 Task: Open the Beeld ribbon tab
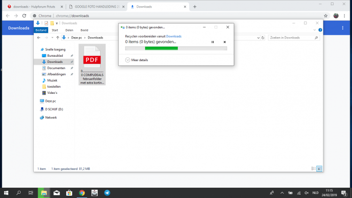[84, 30]
